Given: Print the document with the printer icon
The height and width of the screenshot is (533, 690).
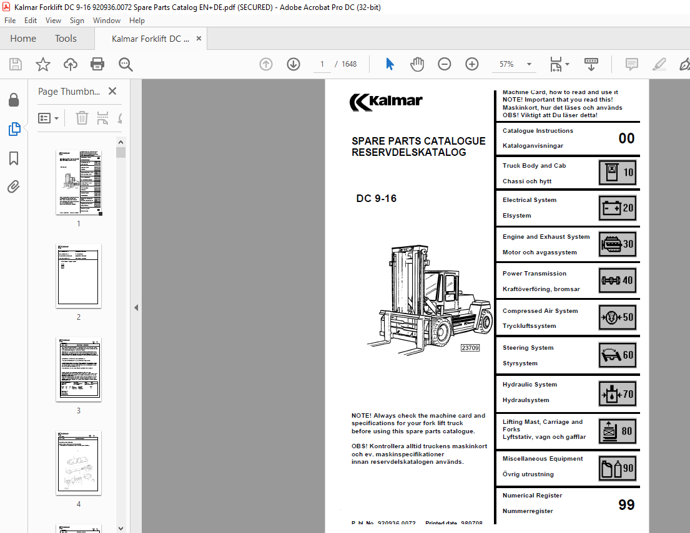Looking at the screenshot, I should (x=97, y=64).
